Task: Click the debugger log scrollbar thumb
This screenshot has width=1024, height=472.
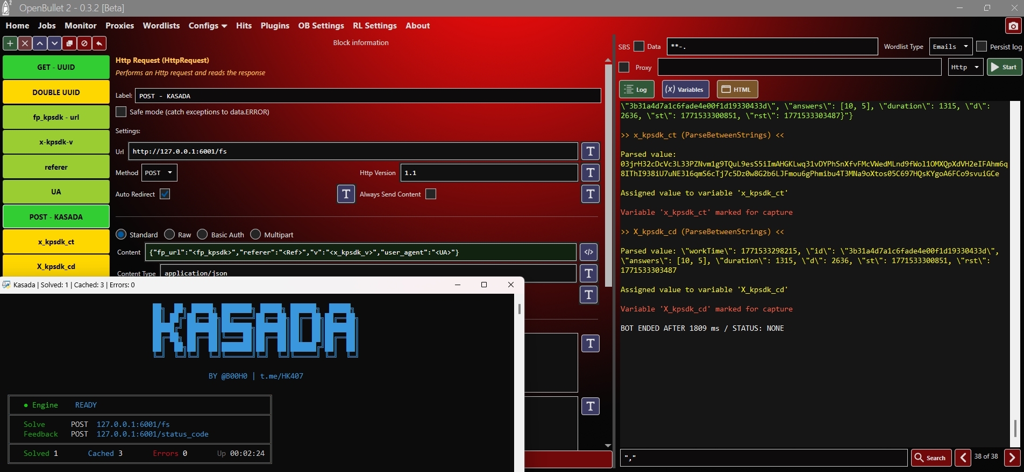Action: pyautogui.click(x=1015, y=429)
